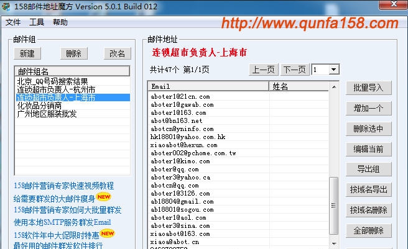Click 批量导入 button
Viewport: 408px width, 249px height.
point(368,88)
